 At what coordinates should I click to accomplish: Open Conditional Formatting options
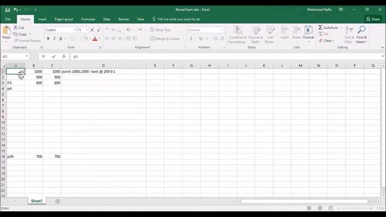pos(238,35)
